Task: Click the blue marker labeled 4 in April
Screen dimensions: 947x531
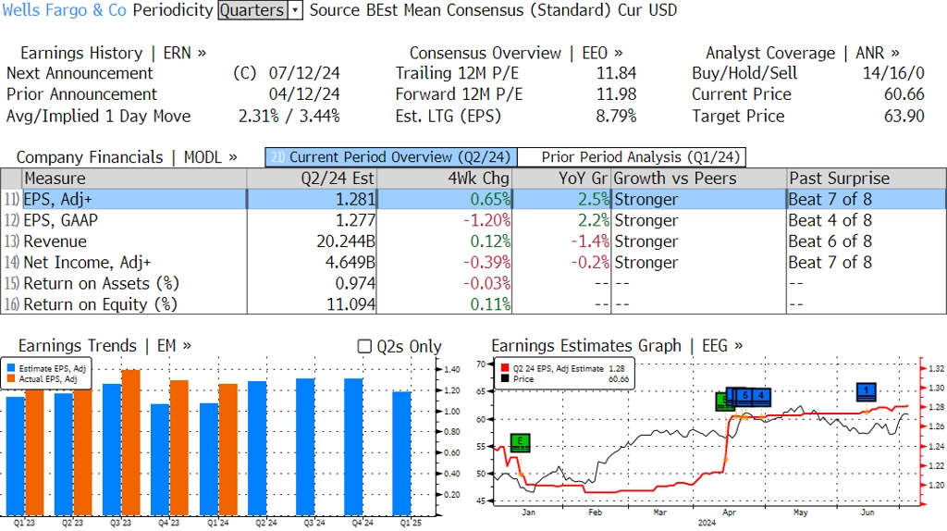Action: tap(760, 396)
